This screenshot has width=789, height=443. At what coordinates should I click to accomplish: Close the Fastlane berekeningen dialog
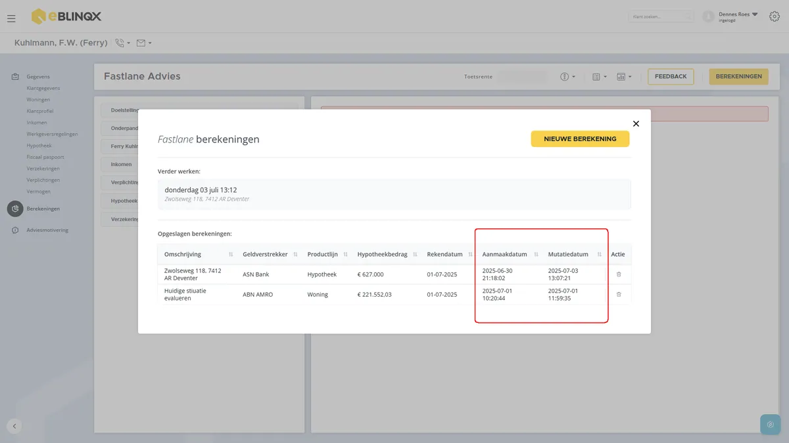coord(636,123)
